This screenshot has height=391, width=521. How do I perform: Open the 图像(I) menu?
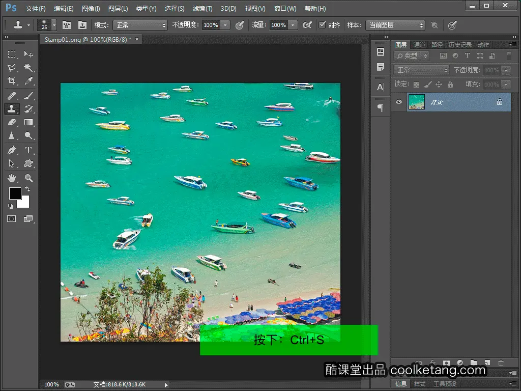pos(91,9)
